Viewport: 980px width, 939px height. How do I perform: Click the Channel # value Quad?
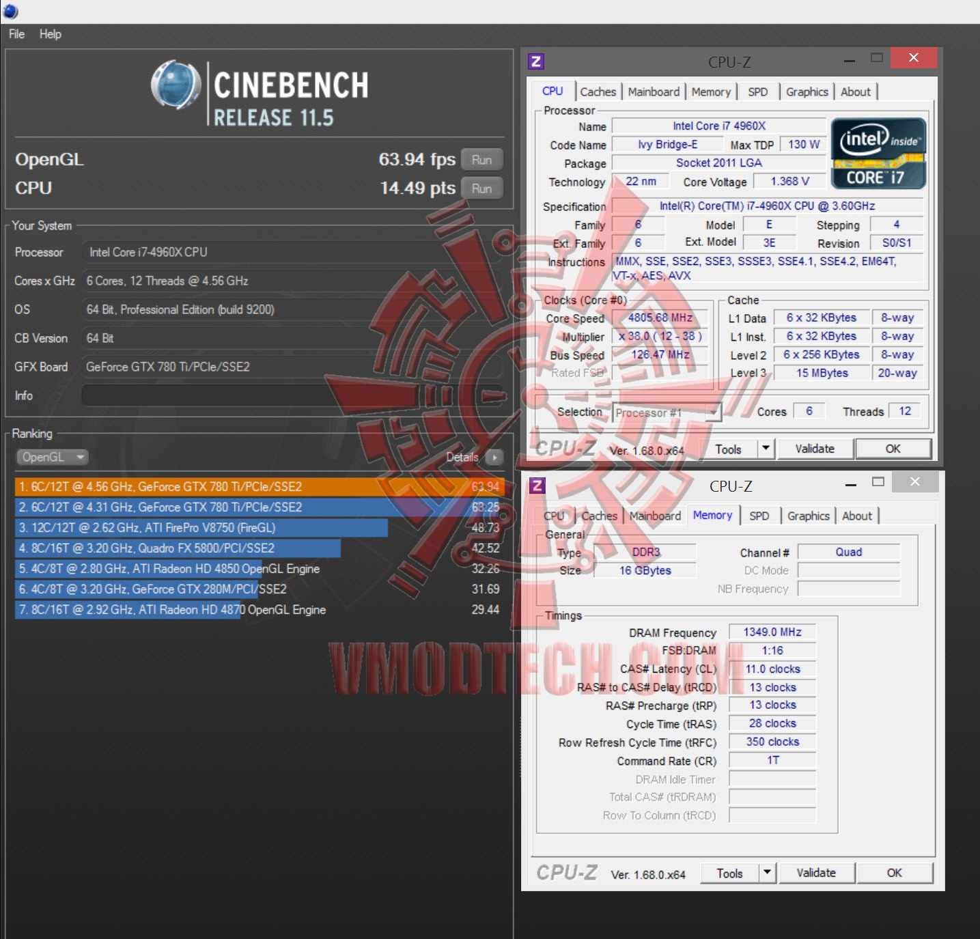tap(849, 552)
